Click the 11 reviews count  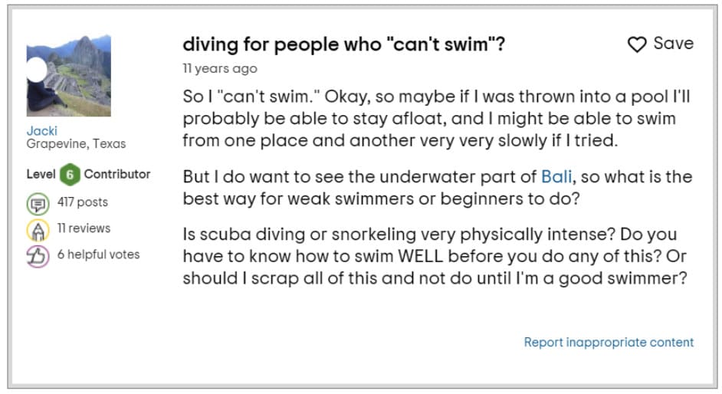click(84, 228)
